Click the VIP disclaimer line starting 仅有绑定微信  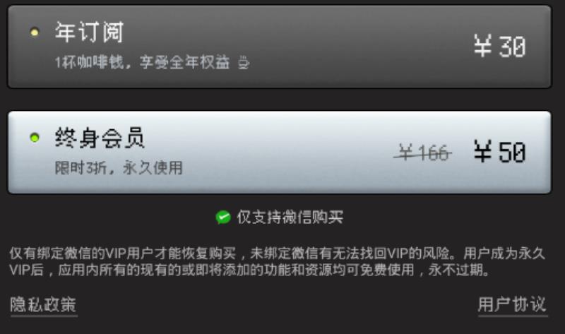277,254
